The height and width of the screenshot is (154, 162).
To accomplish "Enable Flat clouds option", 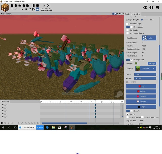I will 128,30.
